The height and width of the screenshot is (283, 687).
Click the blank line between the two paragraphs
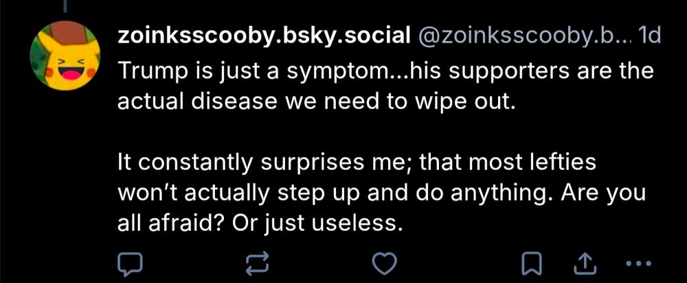click(x=343, y=133)
